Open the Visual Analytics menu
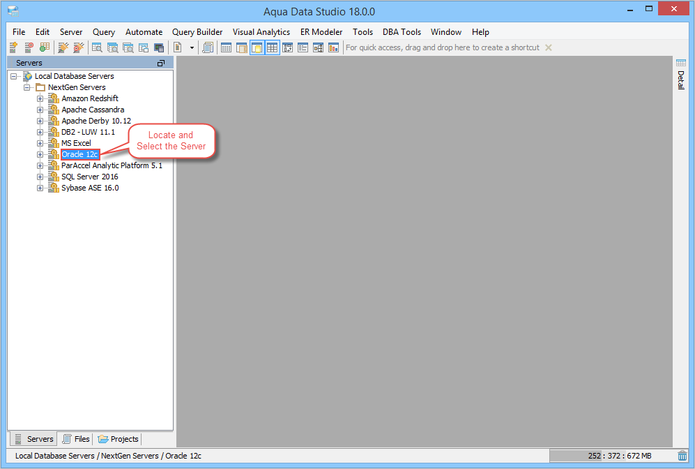Viewport: 695px width, 469px height. [261, 32]
